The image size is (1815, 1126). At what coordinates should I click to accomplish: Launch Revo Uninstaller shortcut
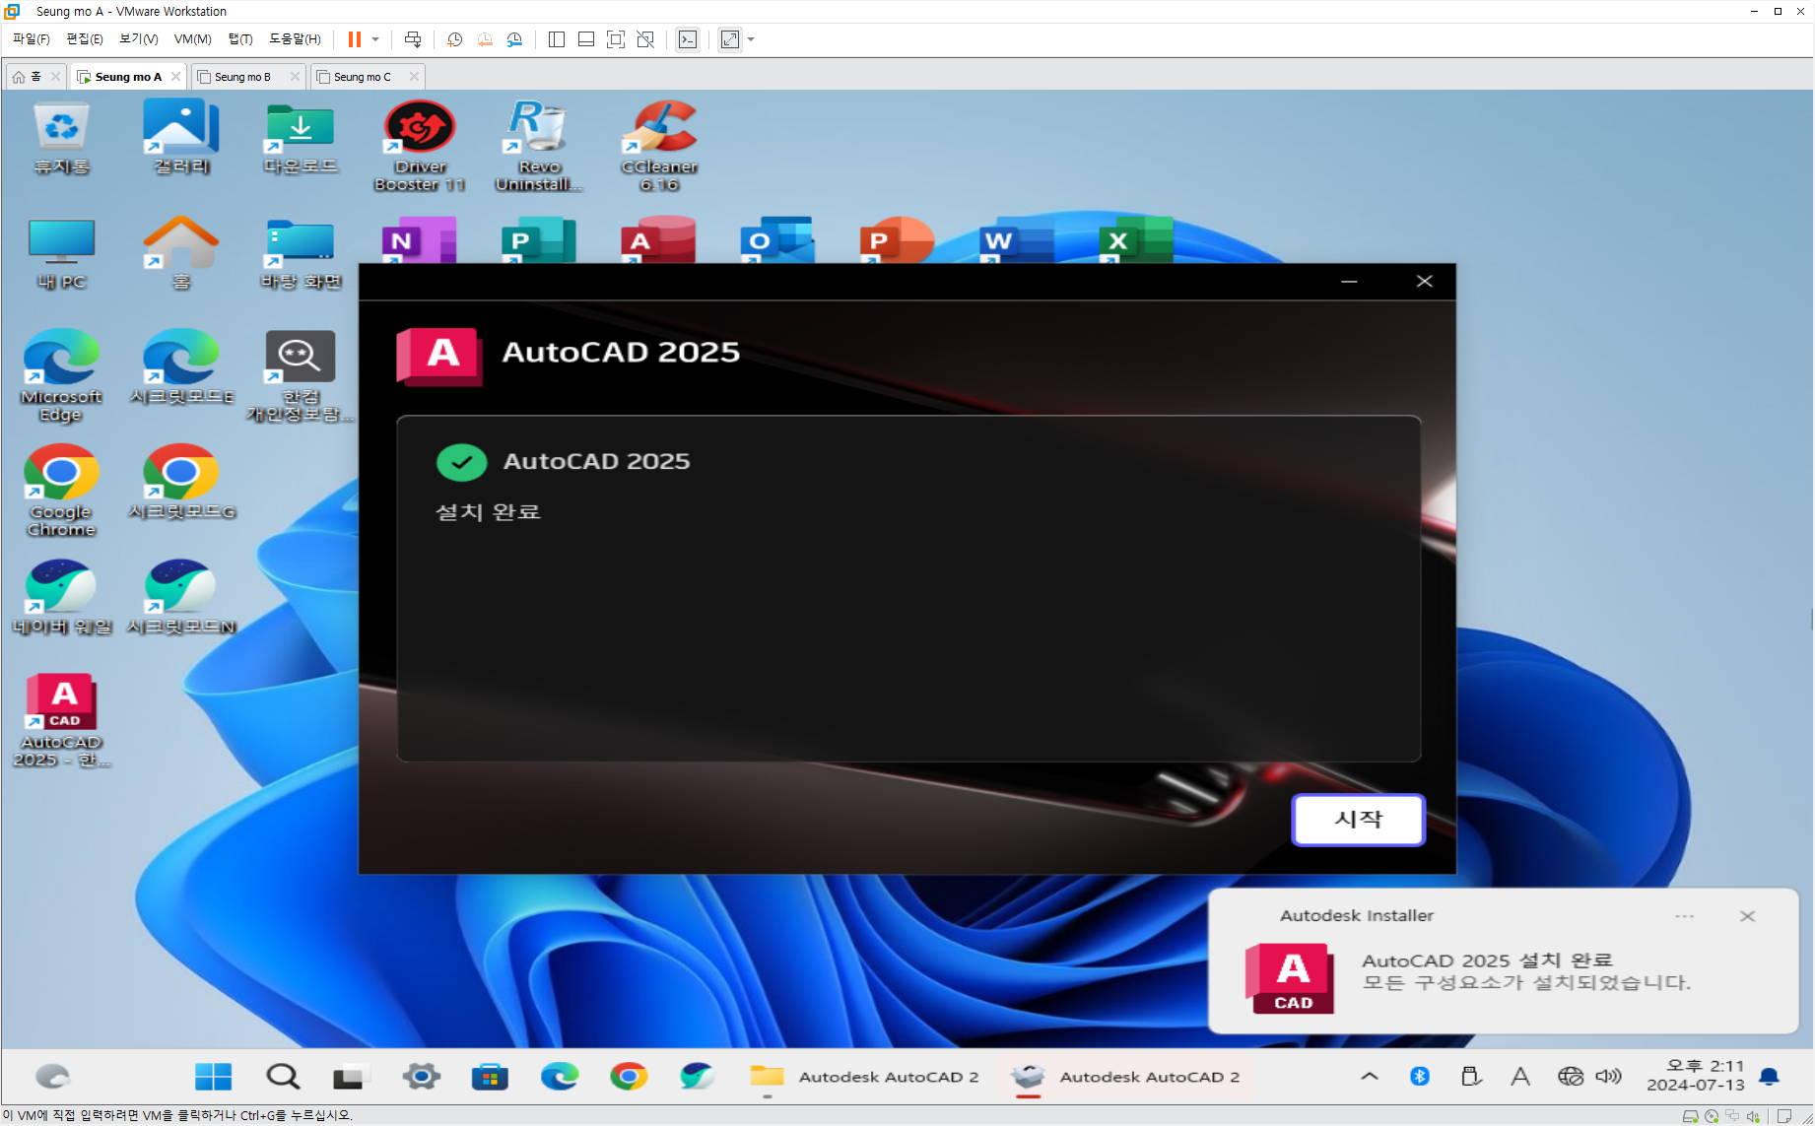pos(539,146)
